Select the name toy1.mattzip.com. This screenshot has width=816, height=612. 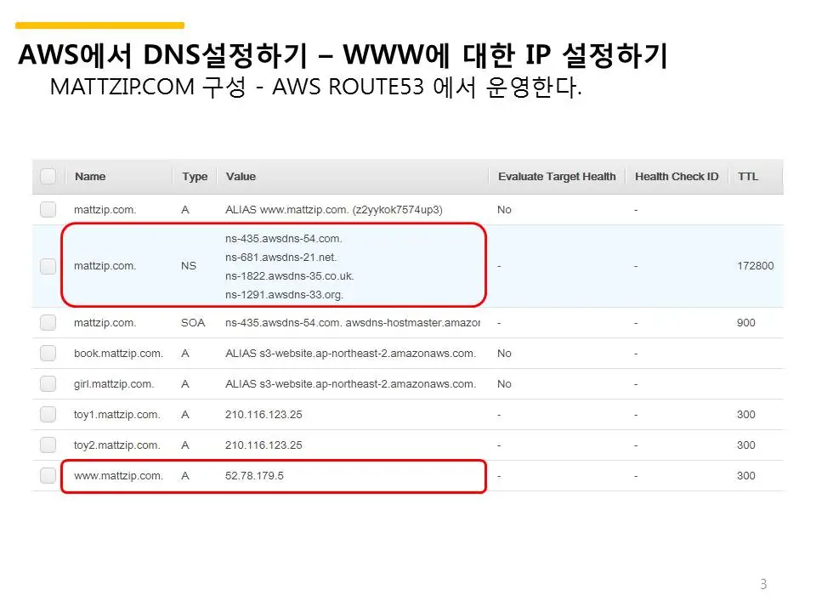[x=116, y=415]
